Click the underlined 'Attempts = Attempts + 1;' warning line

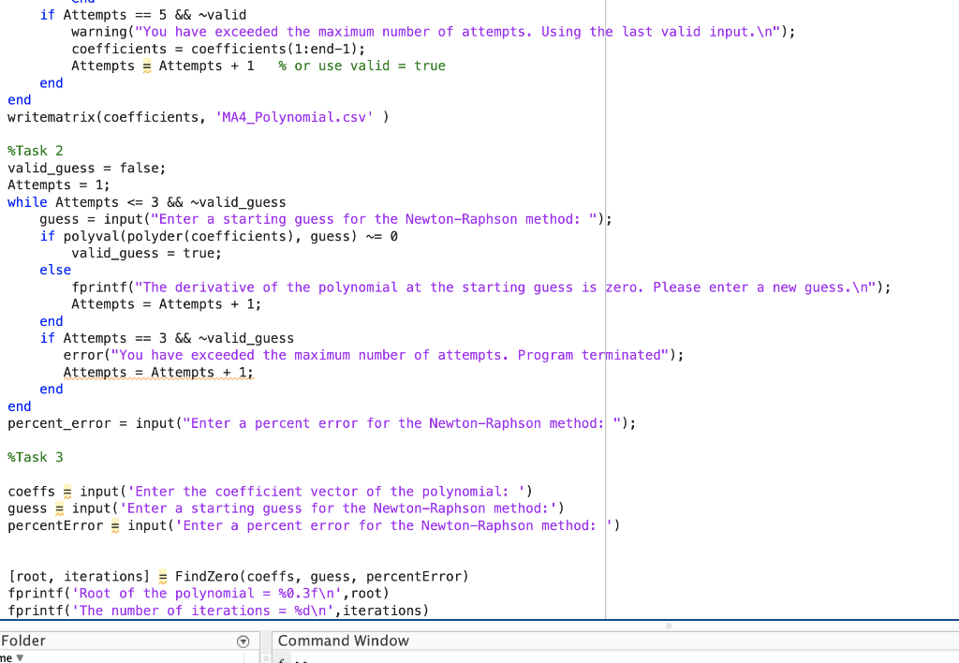157,373
